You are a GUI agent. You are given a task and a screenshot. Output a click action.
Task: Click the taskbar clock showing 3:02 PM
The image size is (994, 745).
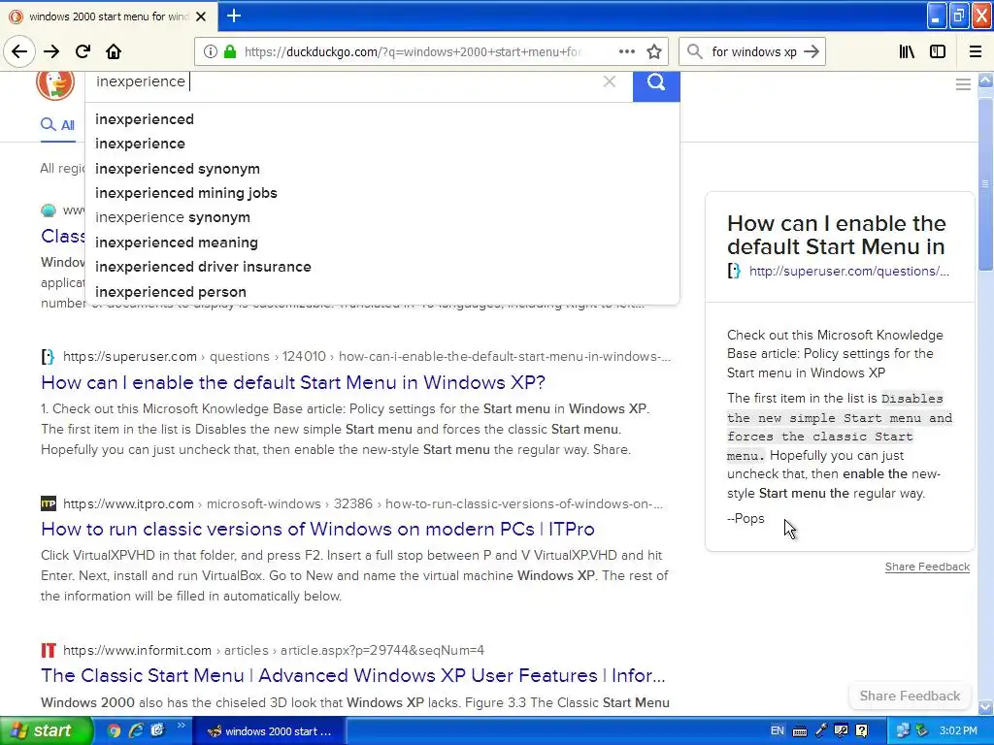coord(958,730)
